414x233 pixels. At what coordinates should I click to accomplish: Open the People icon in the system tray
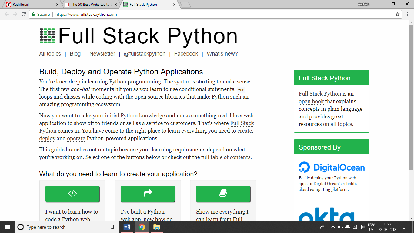coord(322,227)
